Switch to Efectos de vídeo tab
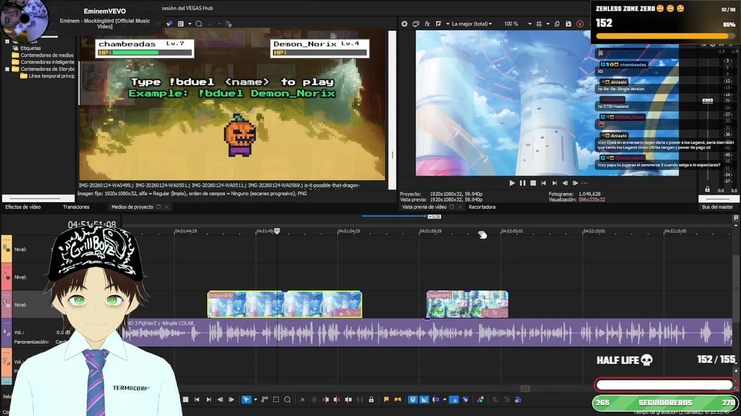Screen dimensions: 741x416 (x=23, y=207)
